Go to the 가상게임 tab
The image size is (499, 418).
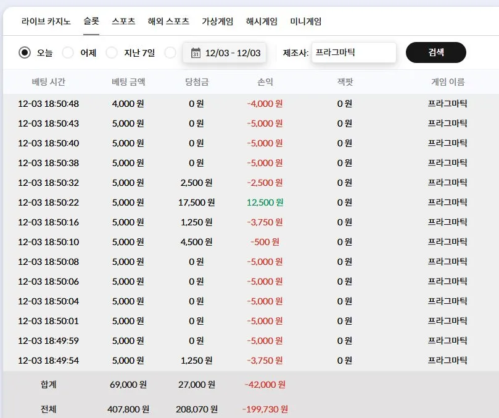(217, 22)
